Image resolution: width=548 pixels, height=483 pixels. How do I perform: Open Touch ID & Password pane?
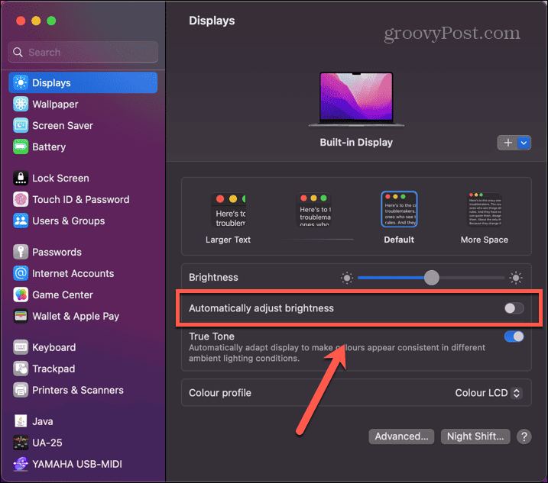[x=83, y=199]
